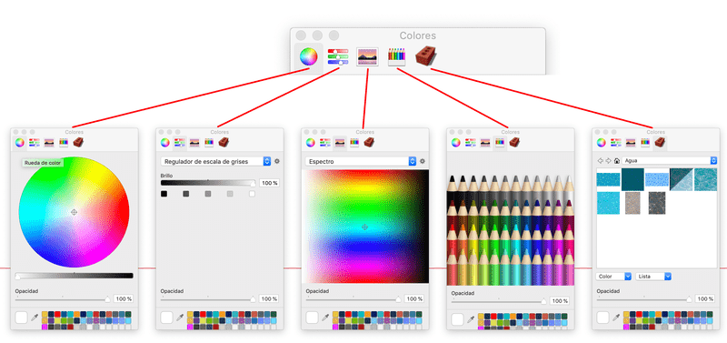Click the image palette tab icon in pencils window

(485, 143)
